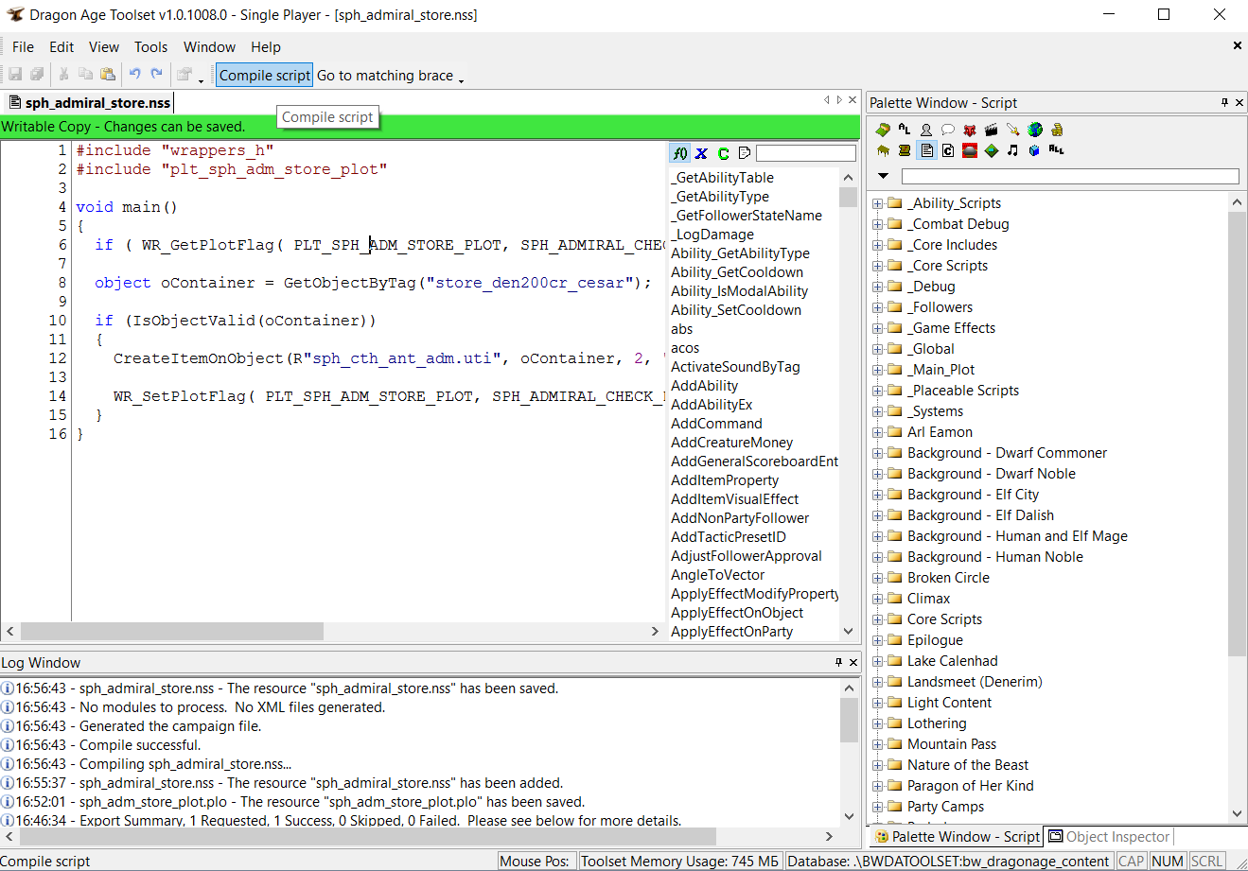Select the Core Scripts folder row
Viewport: 1248px width, 871px height.
(x=944, y=619)
